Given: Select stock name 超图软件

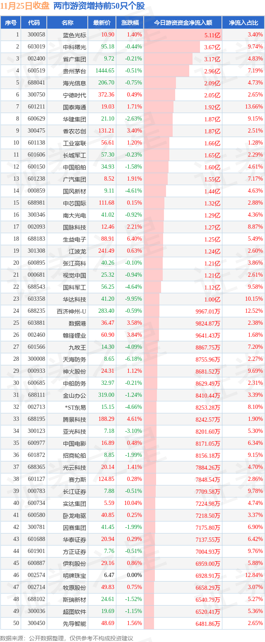Looking at the screenshot, I should tap(75, 611).
